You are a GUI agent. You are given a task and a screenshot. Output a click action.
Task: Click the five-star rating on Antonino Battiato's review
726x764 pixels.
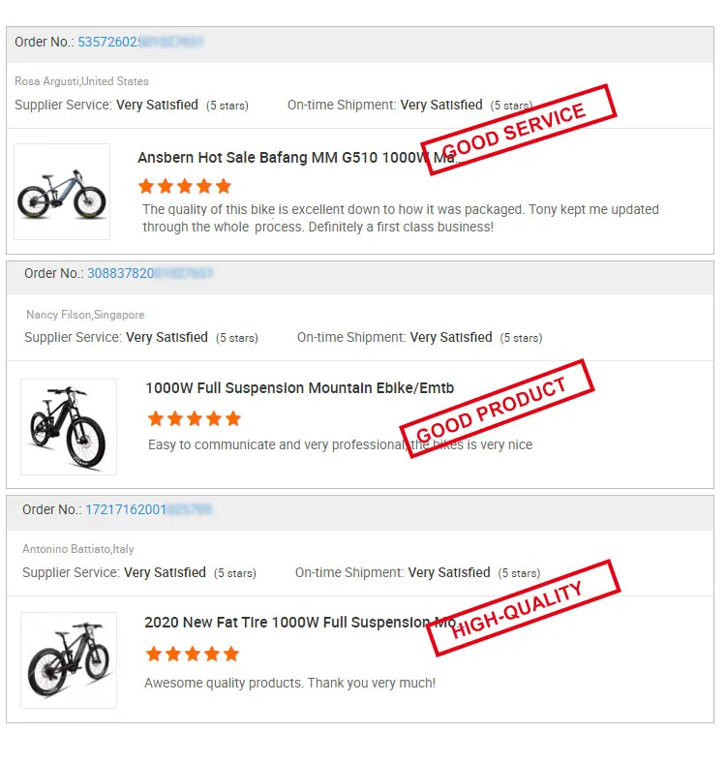192,654
